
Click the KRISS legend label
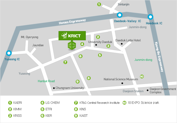17,116
